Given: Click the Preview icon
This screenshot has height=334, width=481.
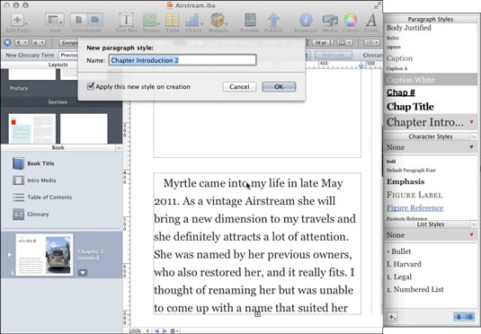Looking at the screenshot, I should point(250,20).
